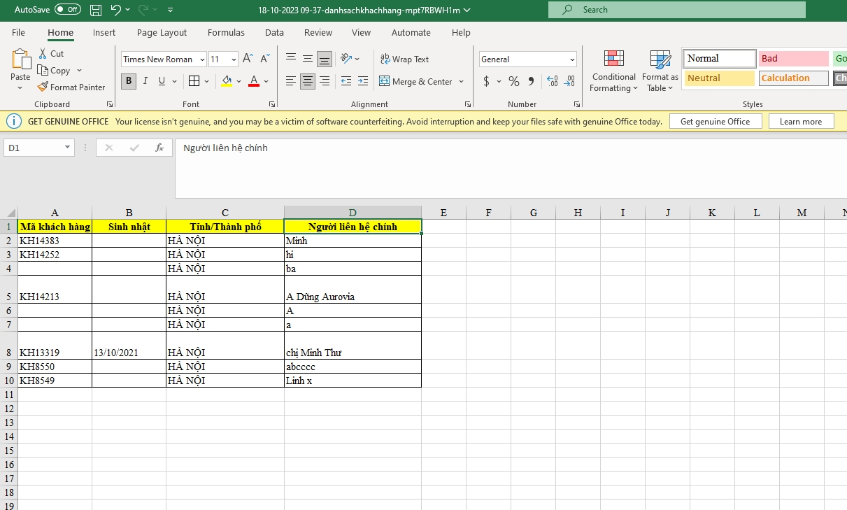Toggle the AutoSave switch

click(x=67, y=10)
